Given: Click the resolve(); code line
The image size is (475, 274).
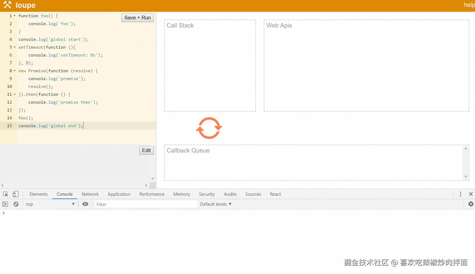Looking at the screenshot, I should point(40,86).
